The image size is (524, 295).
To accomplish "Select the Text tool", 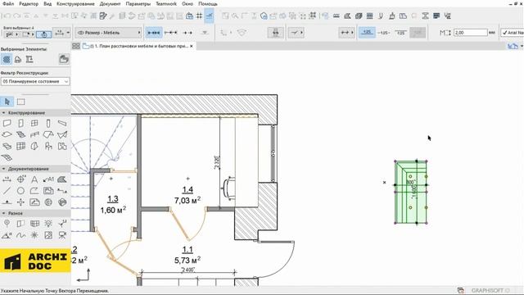I will click(x=34, y=179).
